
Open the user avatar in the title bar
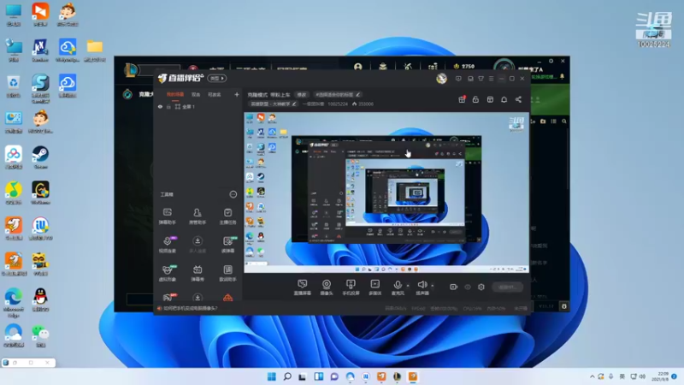click(441, 79)
